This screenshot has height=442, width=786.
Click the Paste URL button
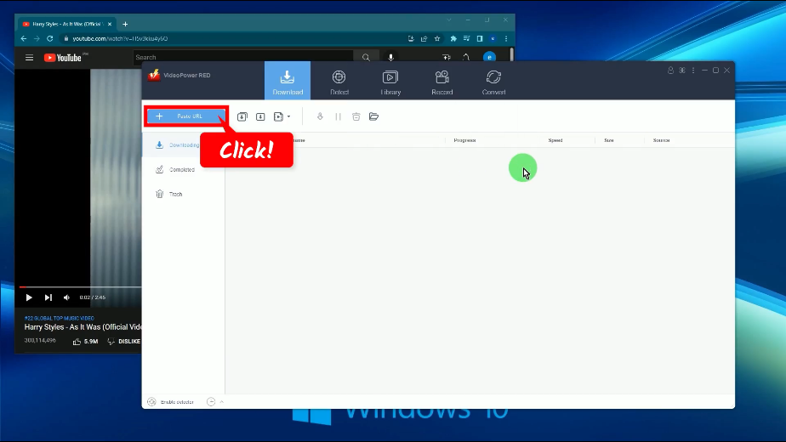point(186,116)
